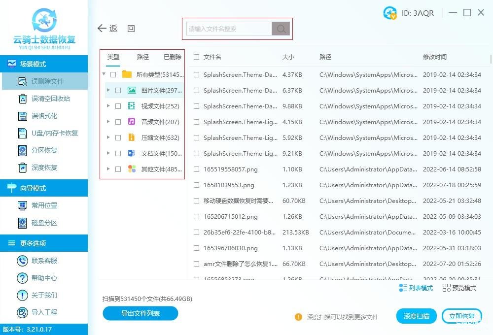493x335 pixels.
Task: Sort by the 路径 column header
Action: click(x=325, y=57)
